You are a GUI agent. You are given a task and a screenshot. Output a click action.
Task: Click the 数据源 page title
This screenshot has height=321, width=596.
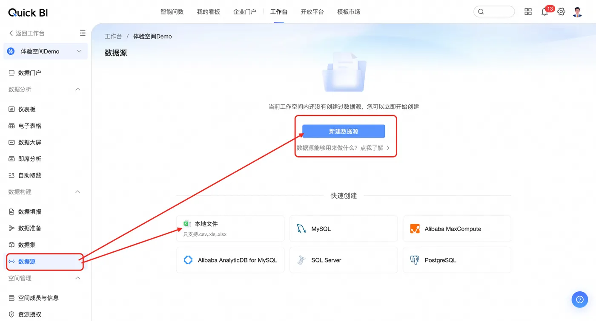[x=116, y=53]
